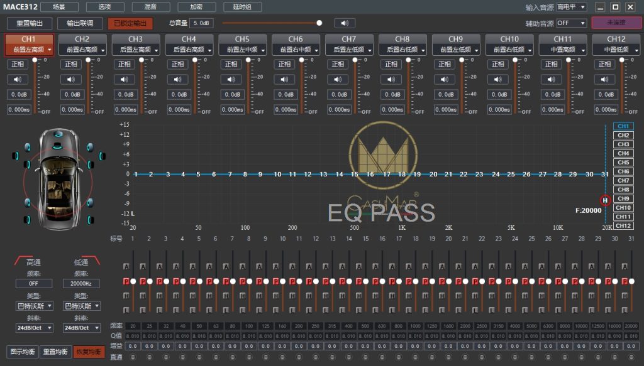Toggle the 正相 phase button on CH7
This screenshot has width=644, height=366.
338,64
